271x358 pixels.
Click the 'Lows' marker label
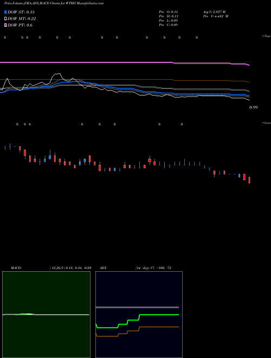click(267, 123)
